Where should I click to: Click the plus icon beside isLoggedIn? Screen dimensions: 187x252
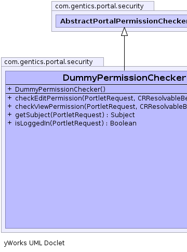(9, 123)
